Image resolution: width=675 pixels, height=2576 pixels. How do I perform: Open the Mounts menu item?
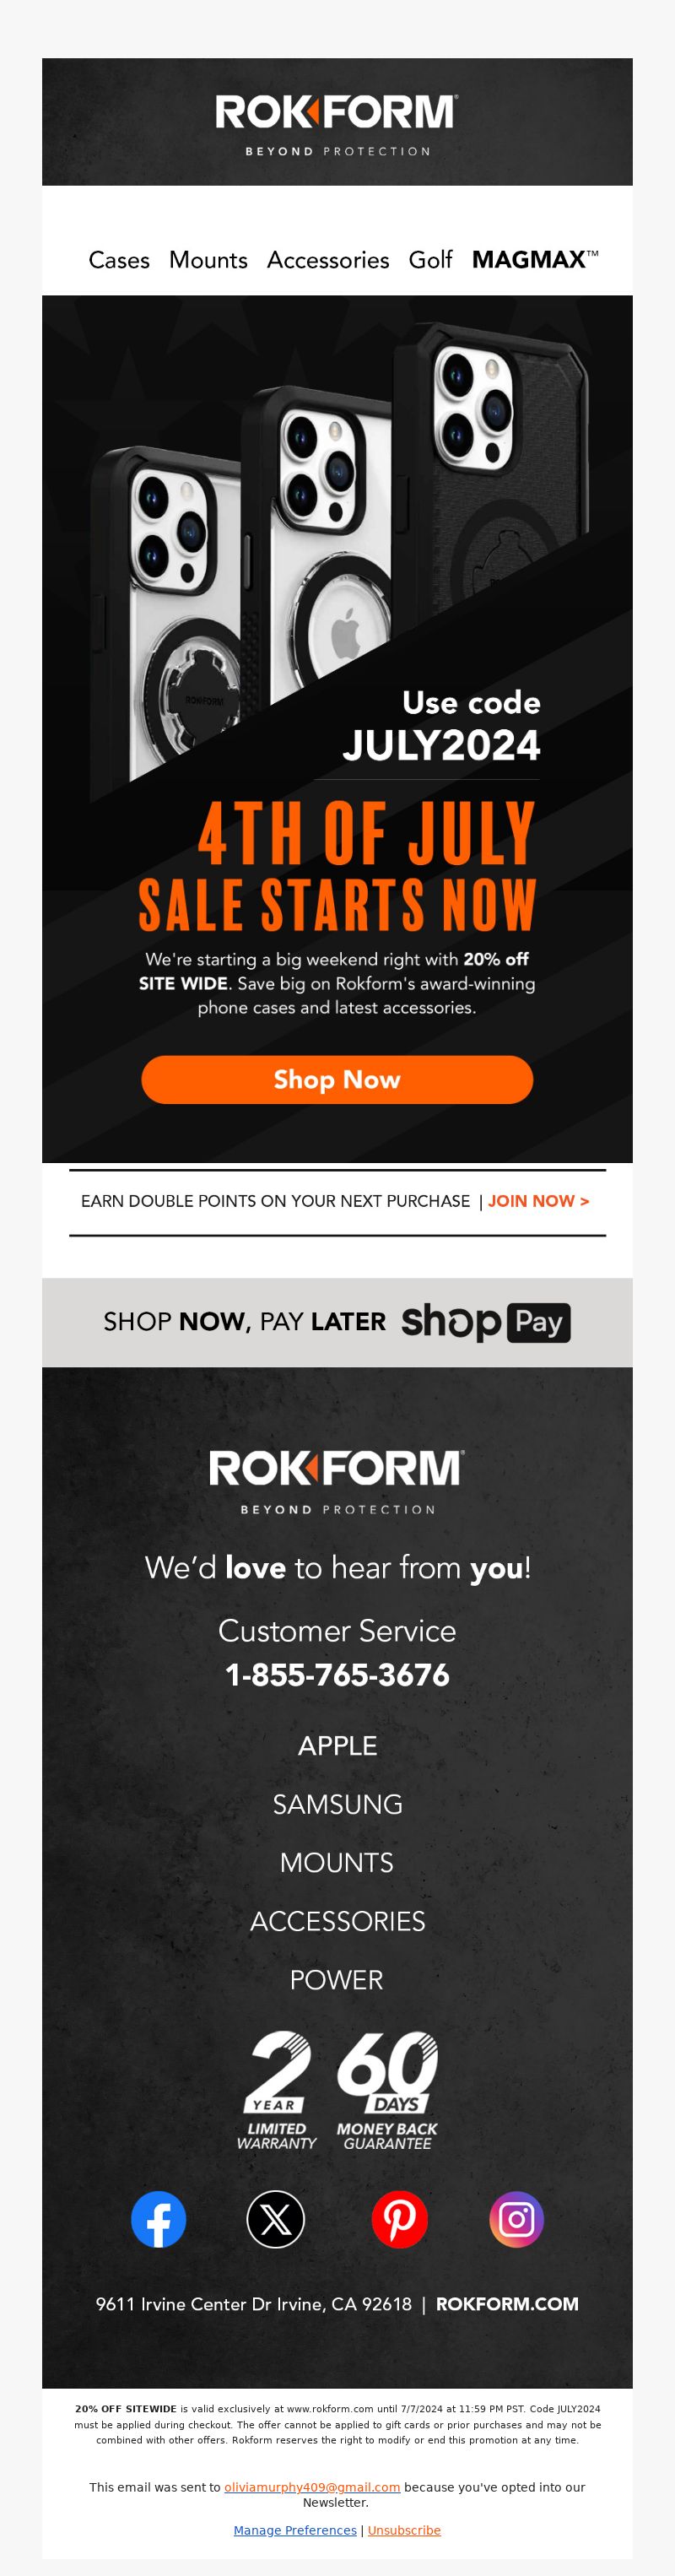tap(208, 260)
